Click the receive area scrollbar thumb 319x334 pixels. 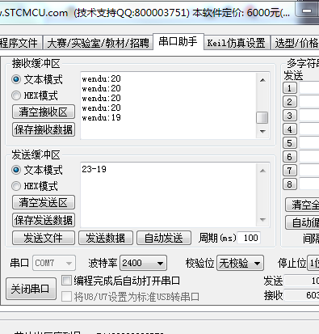click(x=262, y=118)
